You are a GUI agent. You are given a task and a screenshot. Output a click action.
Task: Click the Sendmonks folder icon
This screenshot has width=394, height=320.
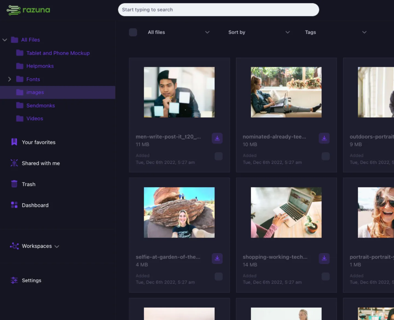(20, 105)
